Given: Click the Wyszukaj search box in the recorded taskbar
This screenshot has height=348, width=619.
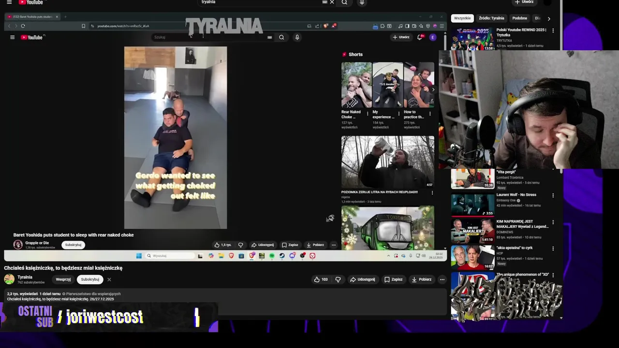Looking at the screenshot, I should (169, 256).
